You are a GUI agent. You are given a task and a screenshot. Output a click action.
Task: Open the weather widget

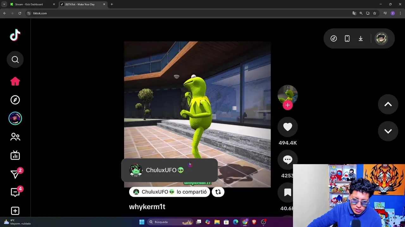click(x=18, y=222)
